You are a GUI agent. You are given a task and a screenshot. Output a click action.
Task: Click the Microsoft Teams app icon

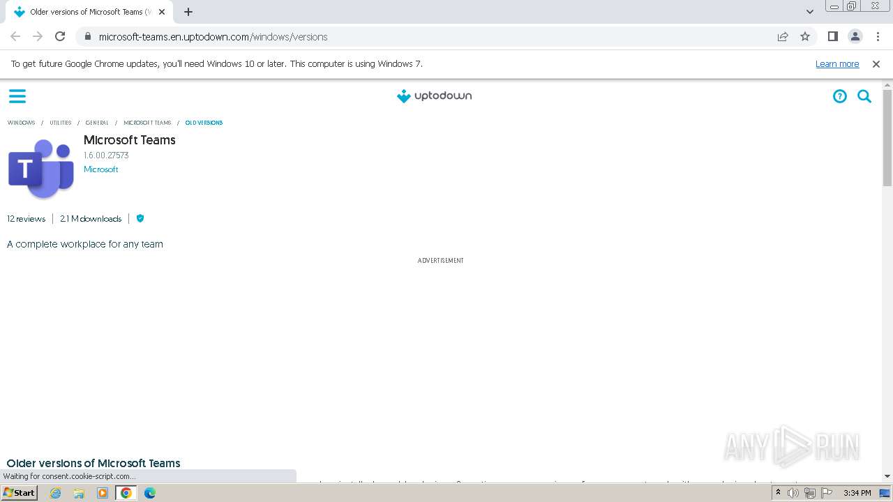point(41,169)
